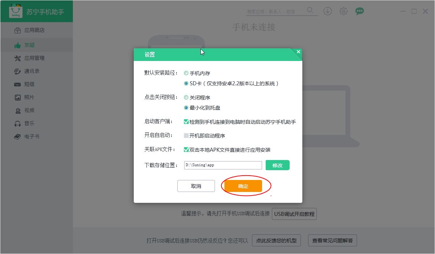Click the search magnifier icon
Image resolution: width=435 pixels, height=254 pixels.
click(311, 11)
